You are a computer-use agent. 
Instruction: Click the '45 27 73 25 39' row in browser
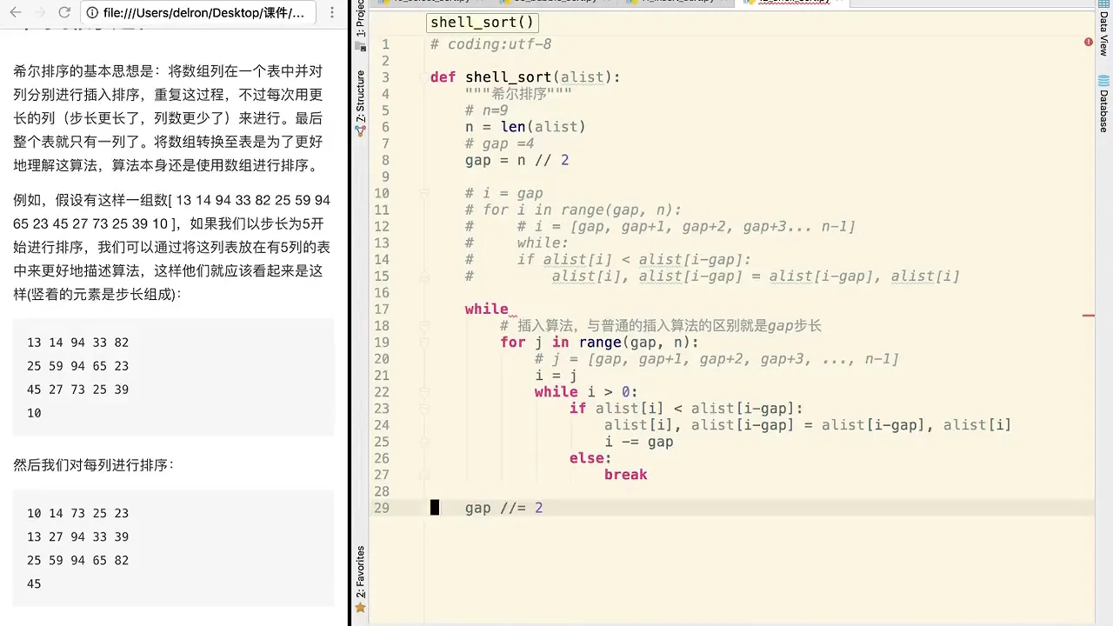pos(77,390)
